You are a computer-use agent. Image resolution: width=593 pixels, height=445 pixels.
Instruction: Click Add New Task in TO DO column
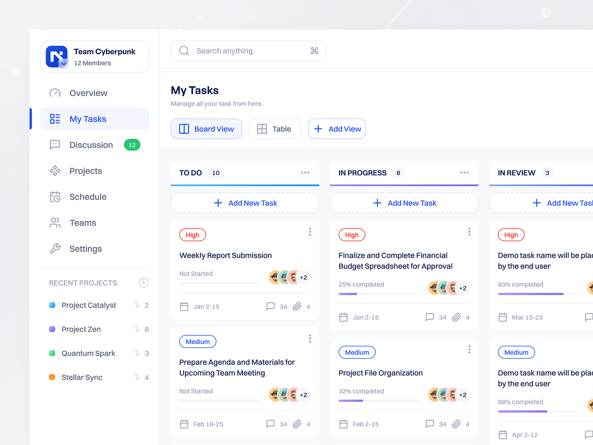245,203
